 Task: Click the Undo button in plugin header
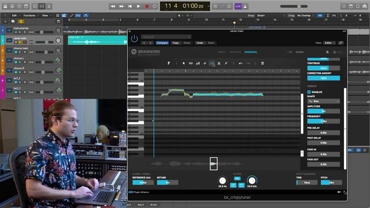[x=199, y=43]
